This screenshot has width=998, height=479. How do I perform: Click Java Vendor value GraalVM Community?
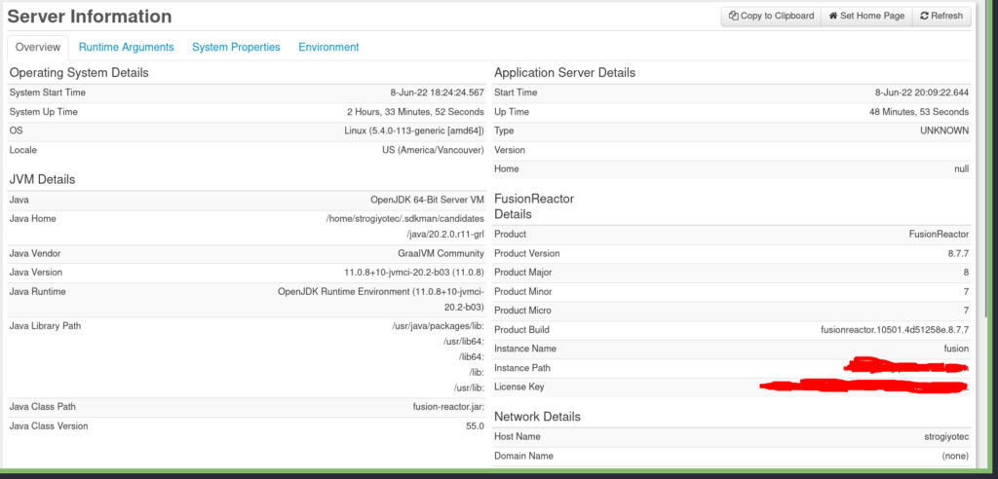(441, 253)
